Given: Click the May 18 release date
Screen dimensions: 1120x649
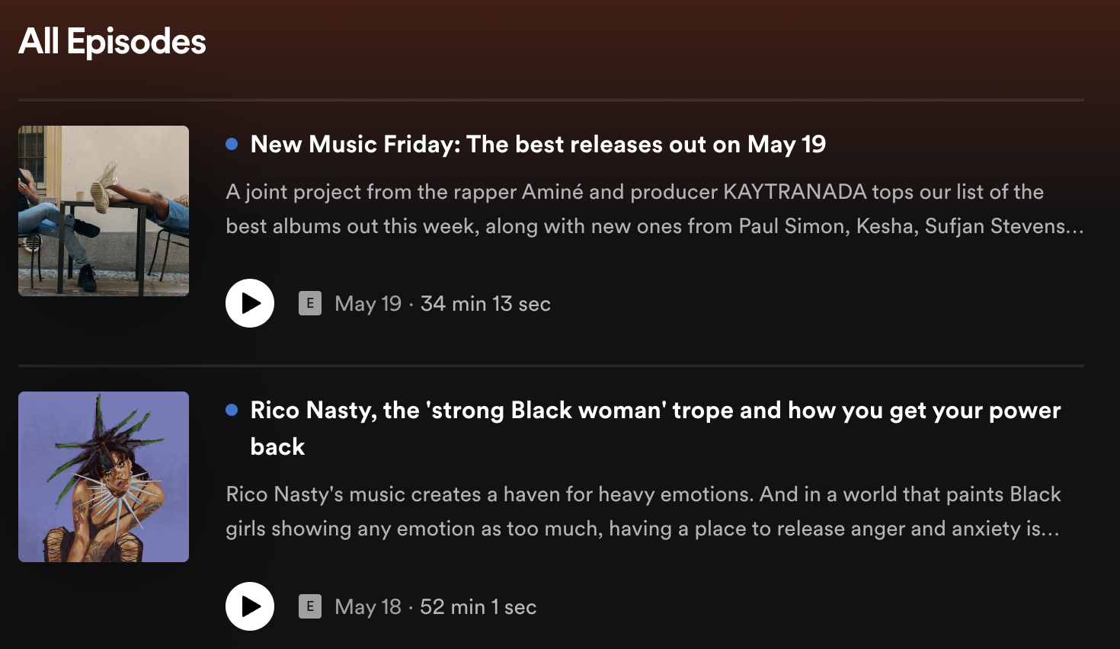Looking at the screenshot, I should point(368,607).
